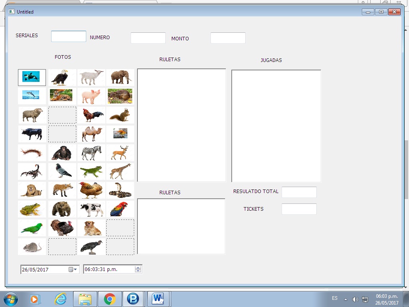Screen dimensions: 409x307
Task: Click the ES language indicator
Action: click(x=335, y=298)
